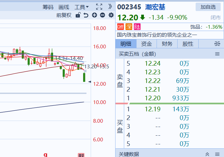
Task: Switch to the 资金 tab
Action: (x=146, y=44)
